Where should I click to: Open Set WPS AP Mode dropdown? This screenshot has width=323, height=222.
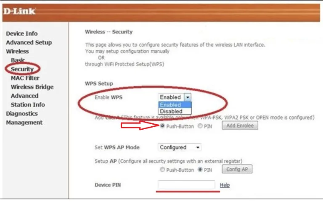click(180, 147)
